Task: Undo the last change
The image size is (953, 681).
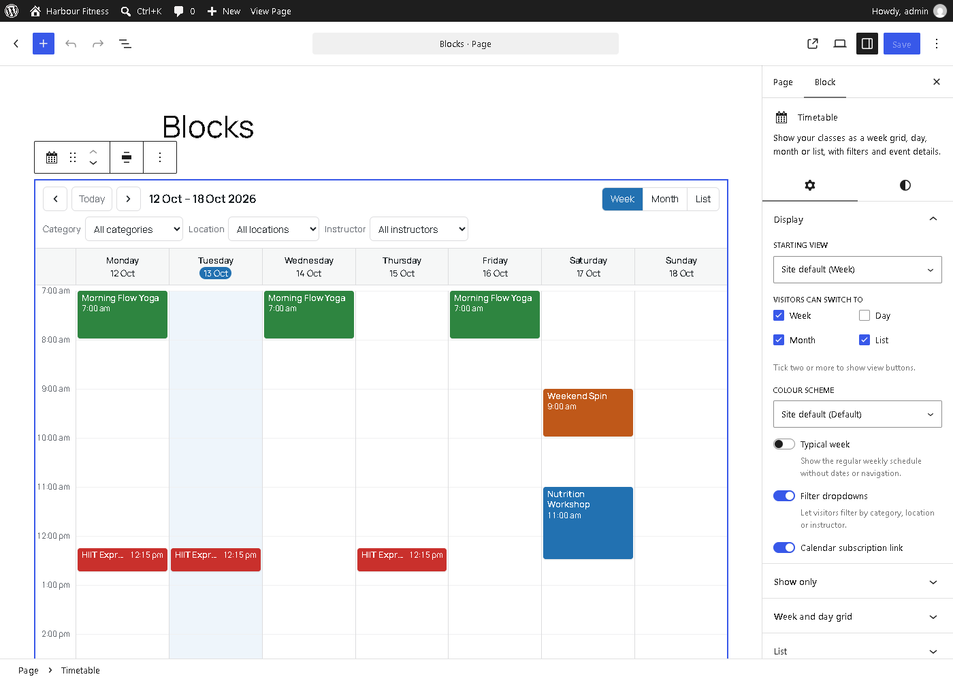Action: tap(71, 44)
